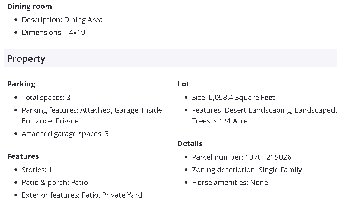The width and height of the screenshot is (348, 200).
Task: Click the Patio & porch: Patio line
Action: 55,183
